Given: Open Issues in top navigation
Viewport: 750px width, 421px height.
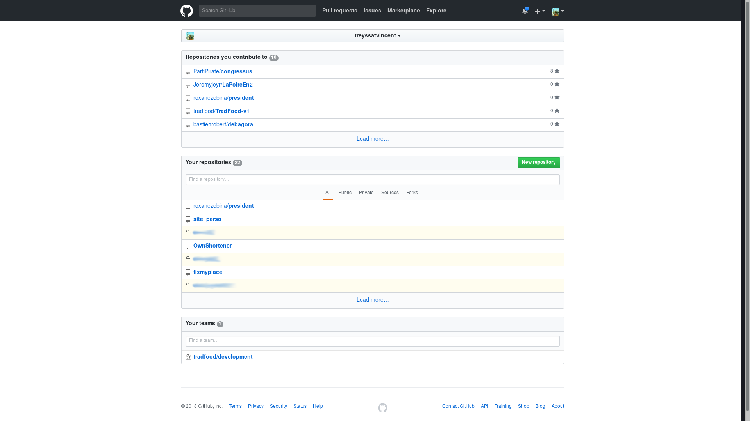Looking at the screenshot, I should coord(372,11).
